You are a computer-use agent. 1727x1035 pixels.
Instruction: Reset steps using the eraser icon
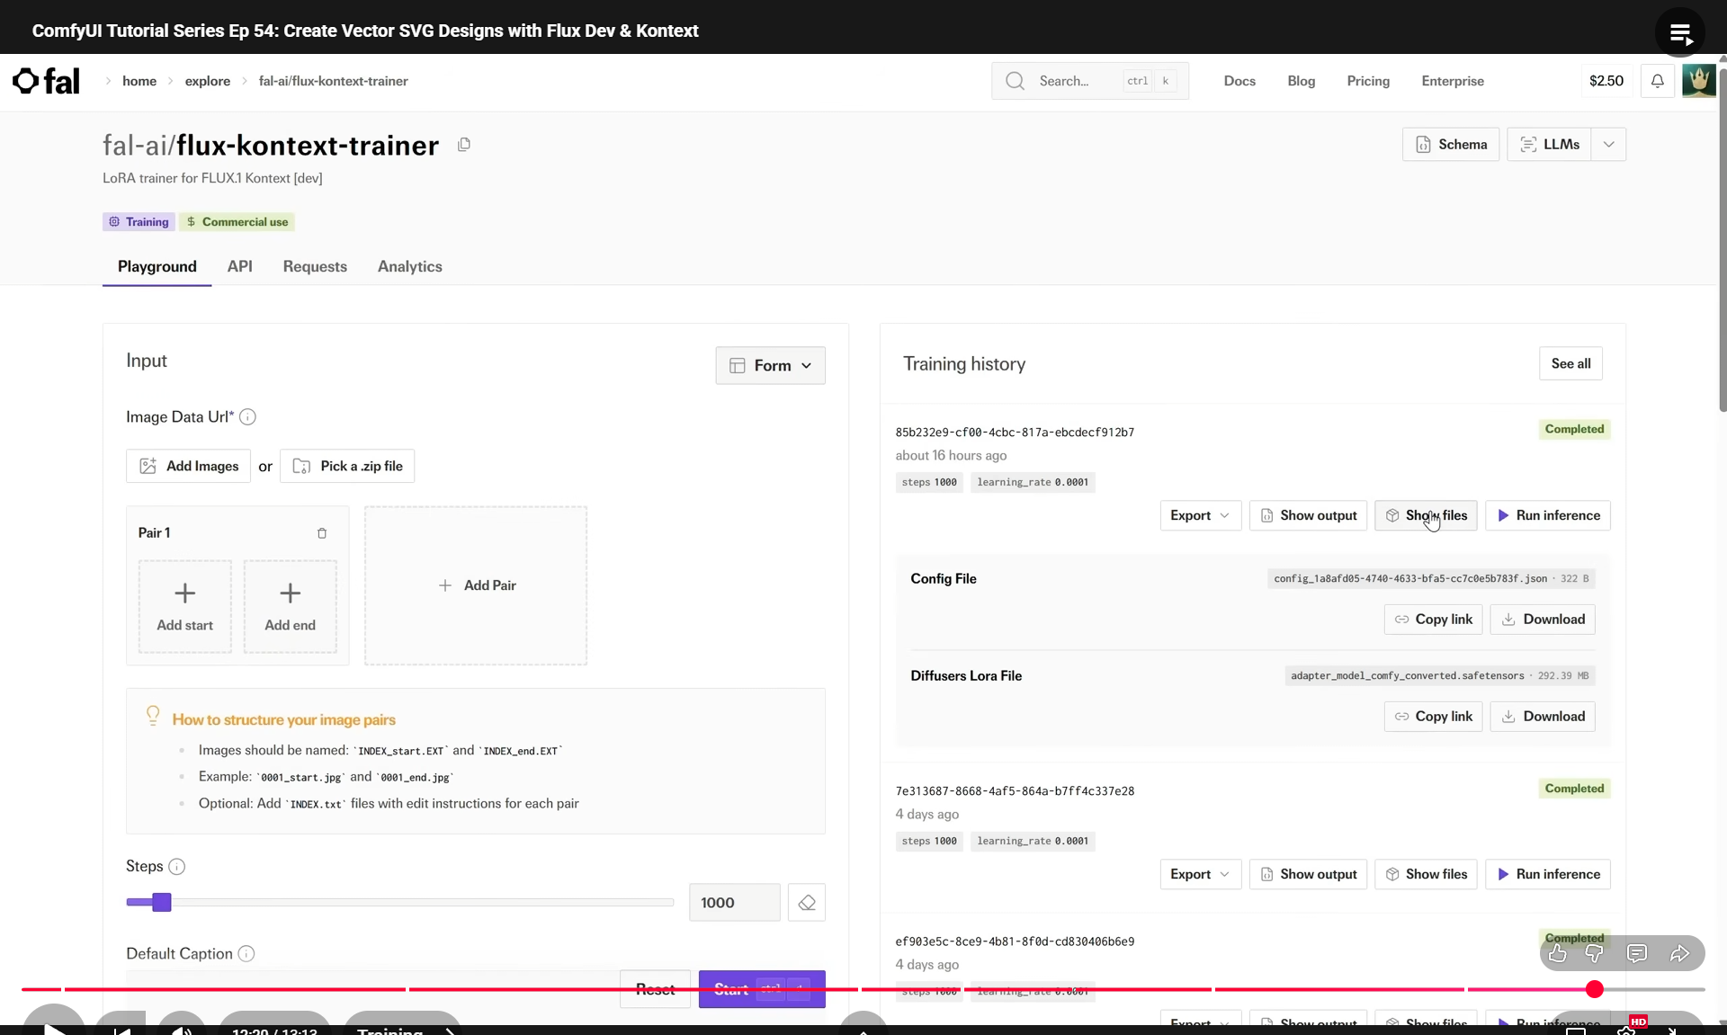[x=807, y=903]
